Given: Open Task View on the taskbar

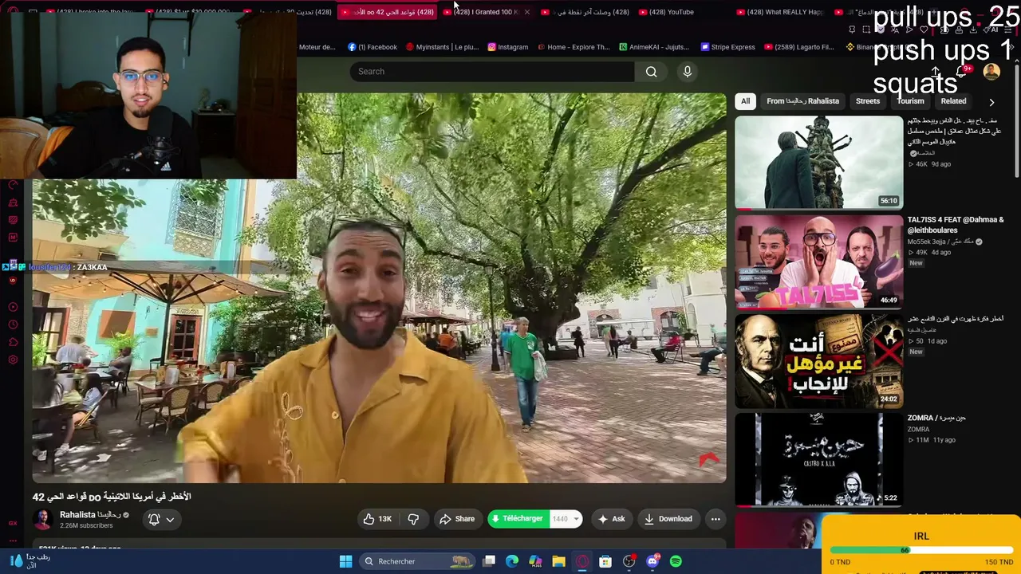Looking at the screenshot, I should pyautogui.click(x=489, y=561).
